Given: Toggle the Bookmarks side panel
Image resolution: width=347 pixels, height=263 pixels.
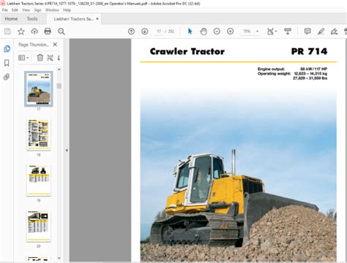Looking at the screenshot, I should click(7, 63).
